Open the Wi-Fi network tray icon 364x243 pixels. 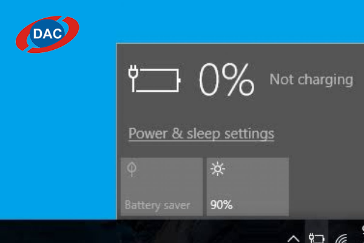(x=342, y=238)
